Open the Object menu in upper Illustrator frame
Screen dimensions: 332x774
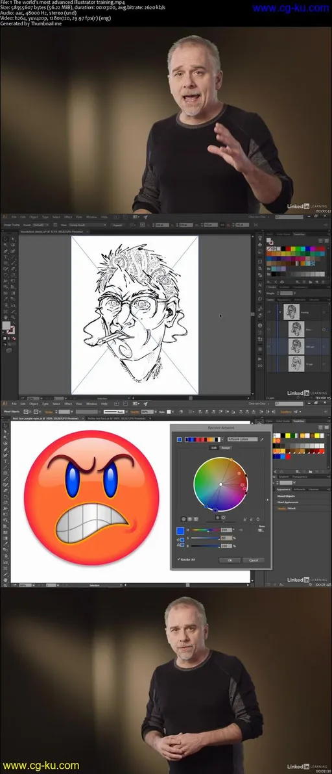click(34, 217)
